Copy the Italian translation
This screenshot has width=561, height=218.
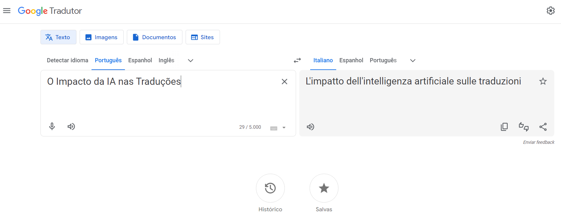click(504, 127)
